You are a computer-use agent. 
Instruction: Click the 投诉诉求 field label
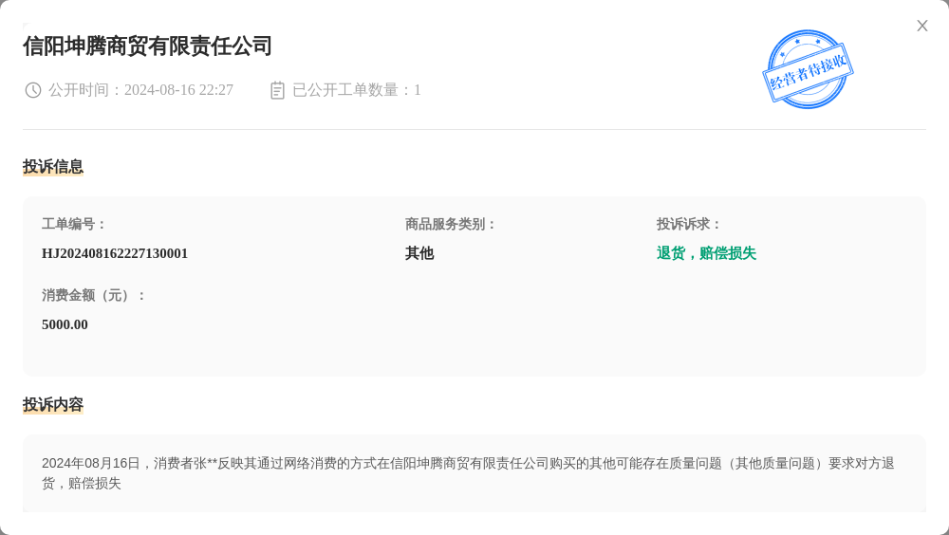689,224
